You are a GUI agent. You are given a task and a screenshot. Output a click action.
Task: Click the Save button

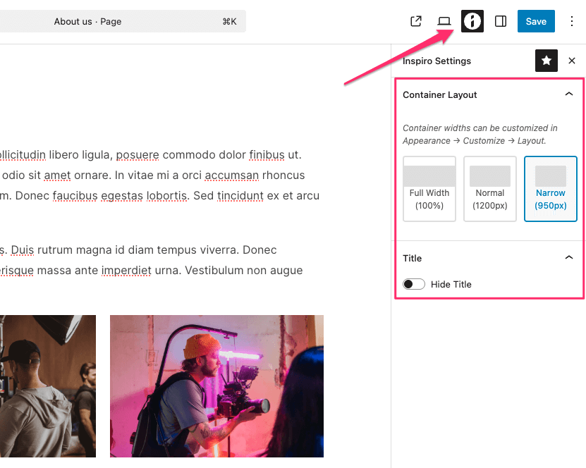coord(536,21)
